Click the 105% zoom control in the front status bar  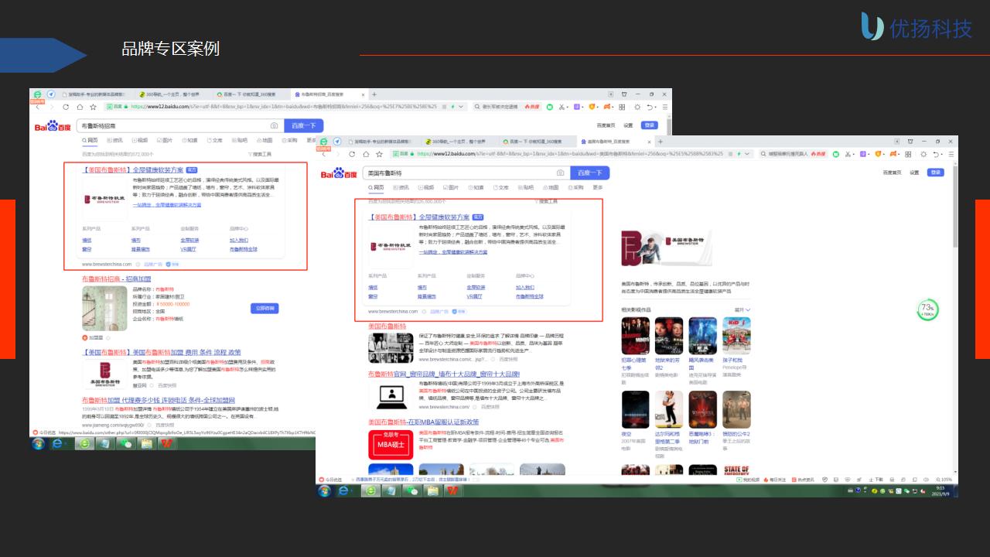945,480
